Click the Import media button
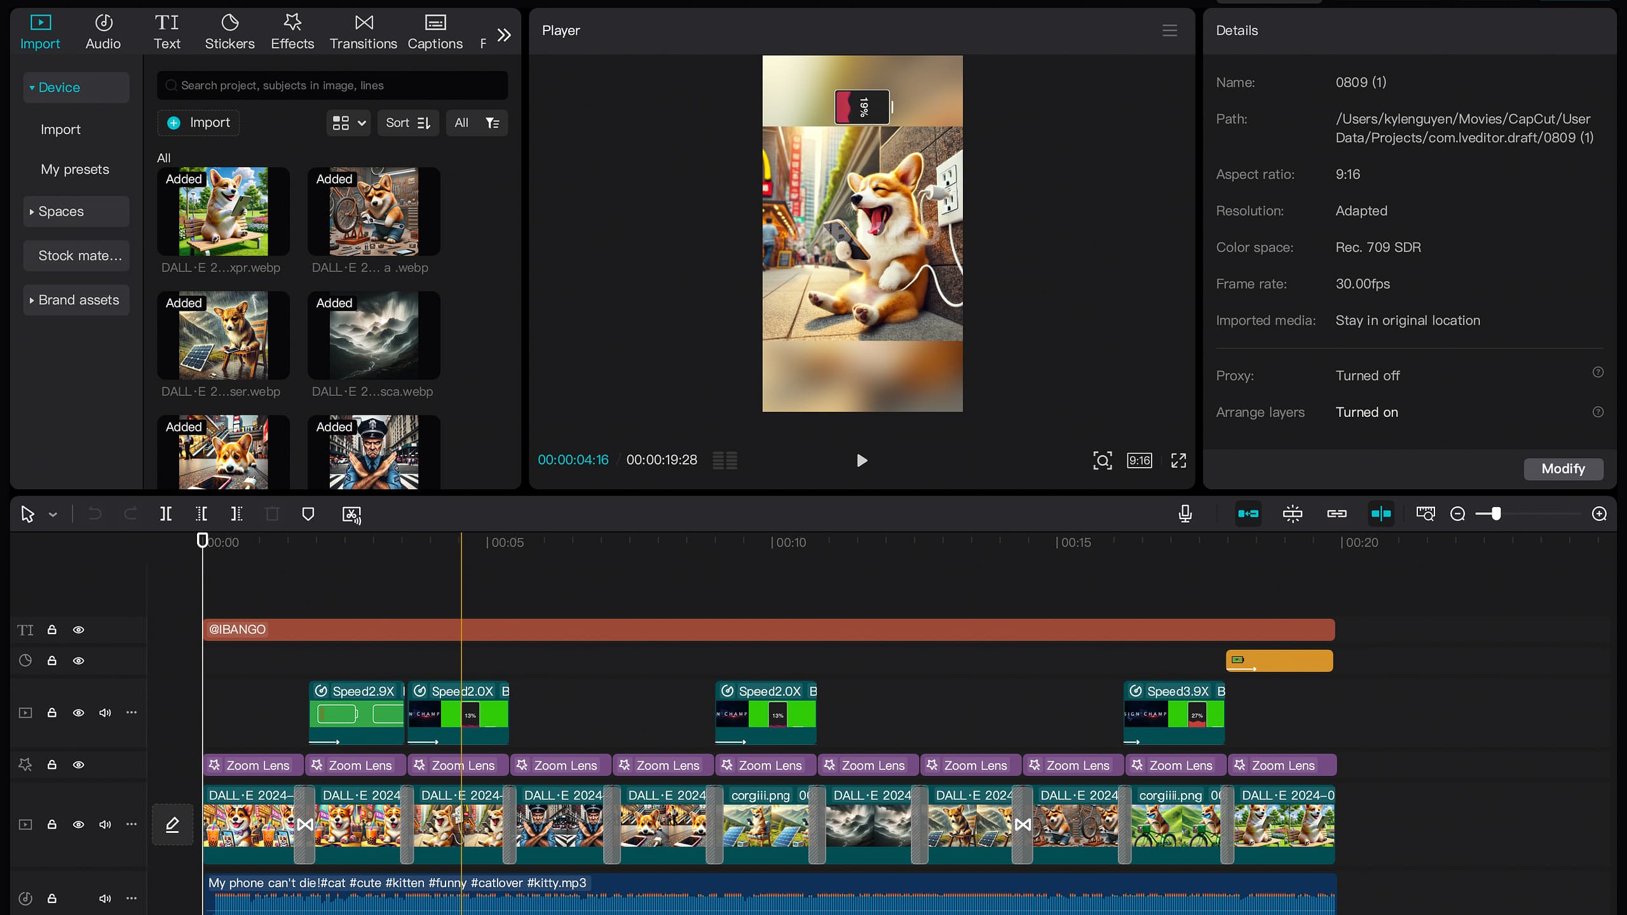Screen dimensions: 1627x915 click(x=198, y=123)
